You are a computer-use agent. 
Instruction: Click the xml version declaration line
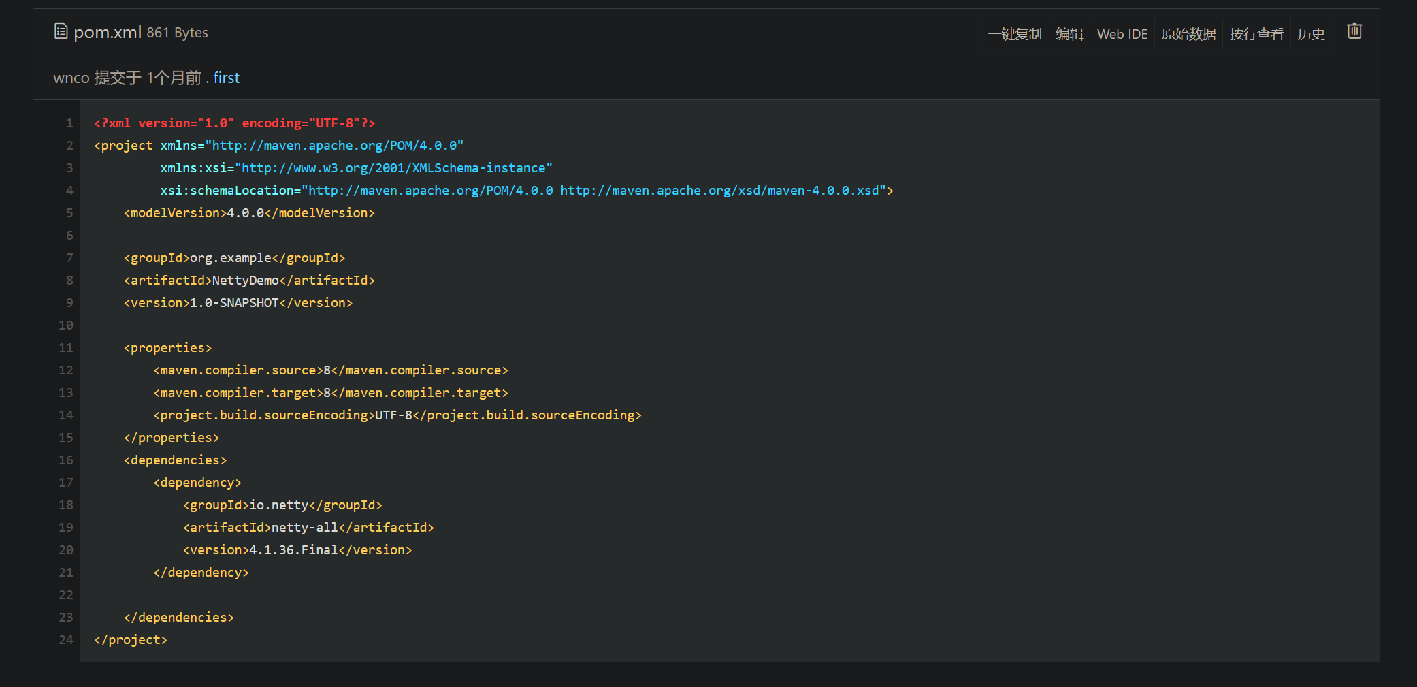coord(235,123)
